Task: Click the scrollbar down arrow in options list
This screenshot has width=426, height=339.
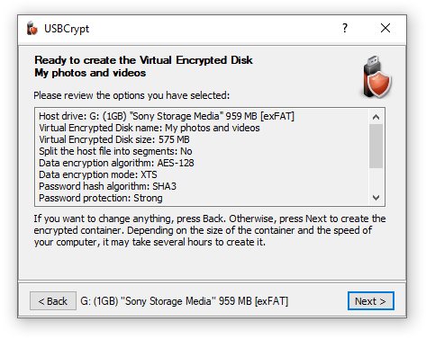Action: pyautogui.click(x=376, y=198)
